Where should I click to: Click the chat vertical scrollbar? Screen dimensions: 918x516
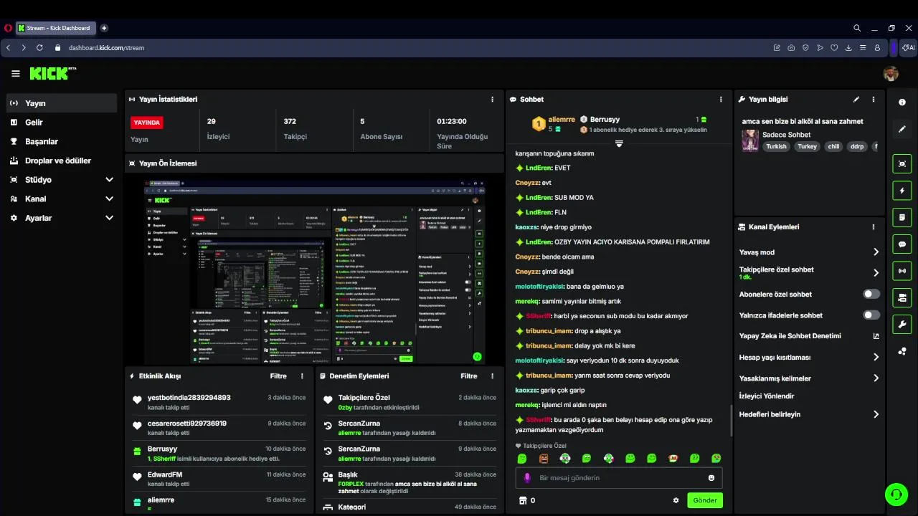(731, 420)
